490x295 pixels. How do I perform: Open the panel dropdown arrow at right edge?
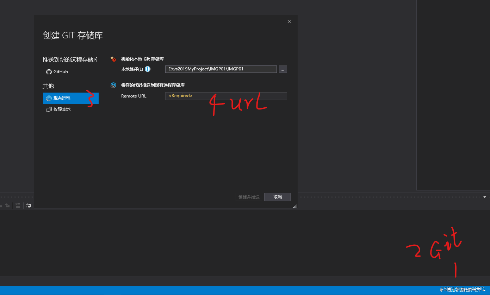(485, 197)
